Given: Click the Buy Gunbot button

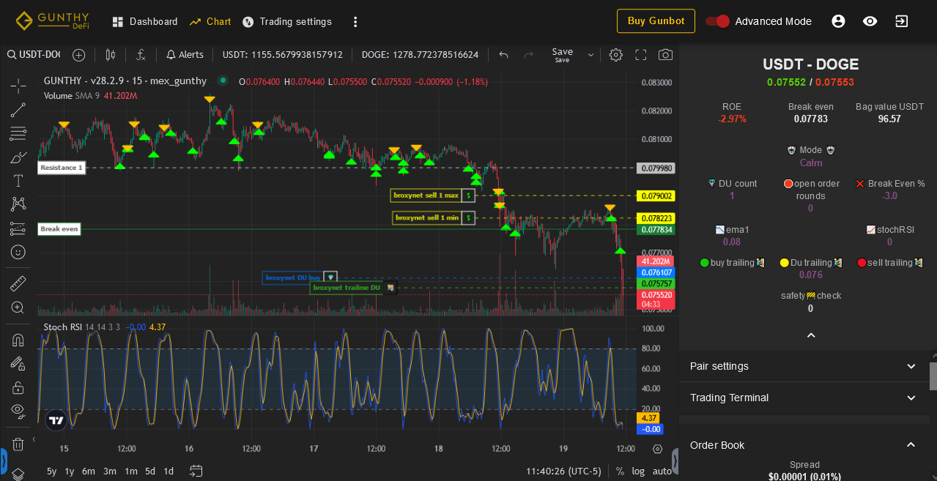Looking at the screenshot, I should [x=656, y=21].
